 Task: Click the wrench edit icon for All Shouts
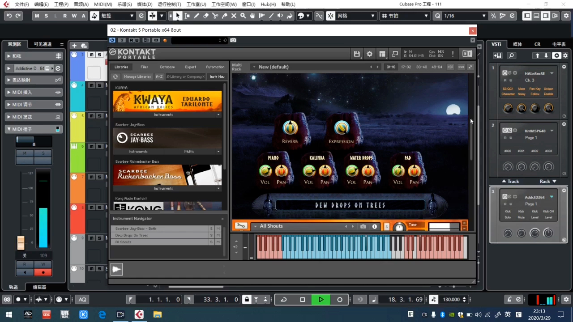coord(240,226)
